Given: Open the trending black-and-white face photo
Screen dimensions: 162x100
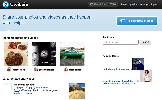Looking at the screenshot, I should click(x=44, y=54).
